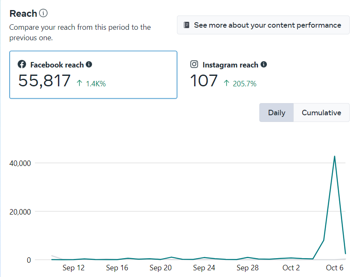The image size is (356, 277).
Task: Click the info icon beside Reach heading
Action: tap(43, 13)
